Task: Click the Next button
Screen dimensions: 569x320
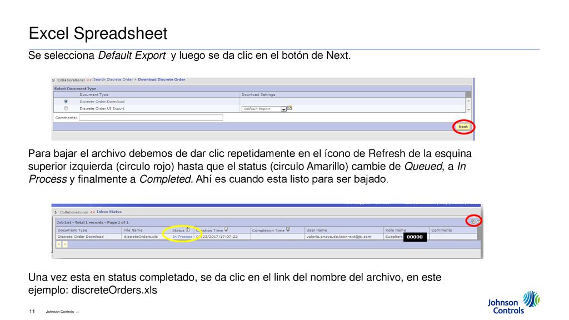Action: (x=463, y=127)
